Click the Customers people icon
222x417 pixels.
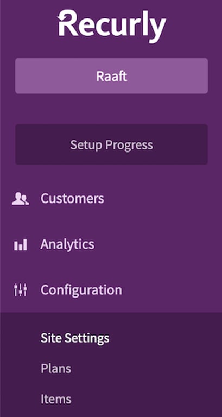[x=21, y=199]
